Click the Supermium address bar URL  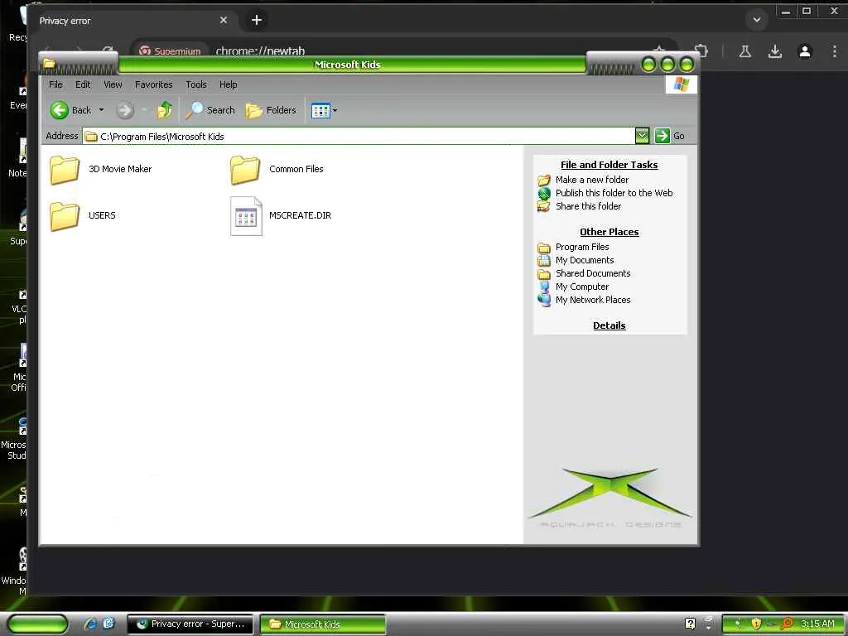[260, 51]
